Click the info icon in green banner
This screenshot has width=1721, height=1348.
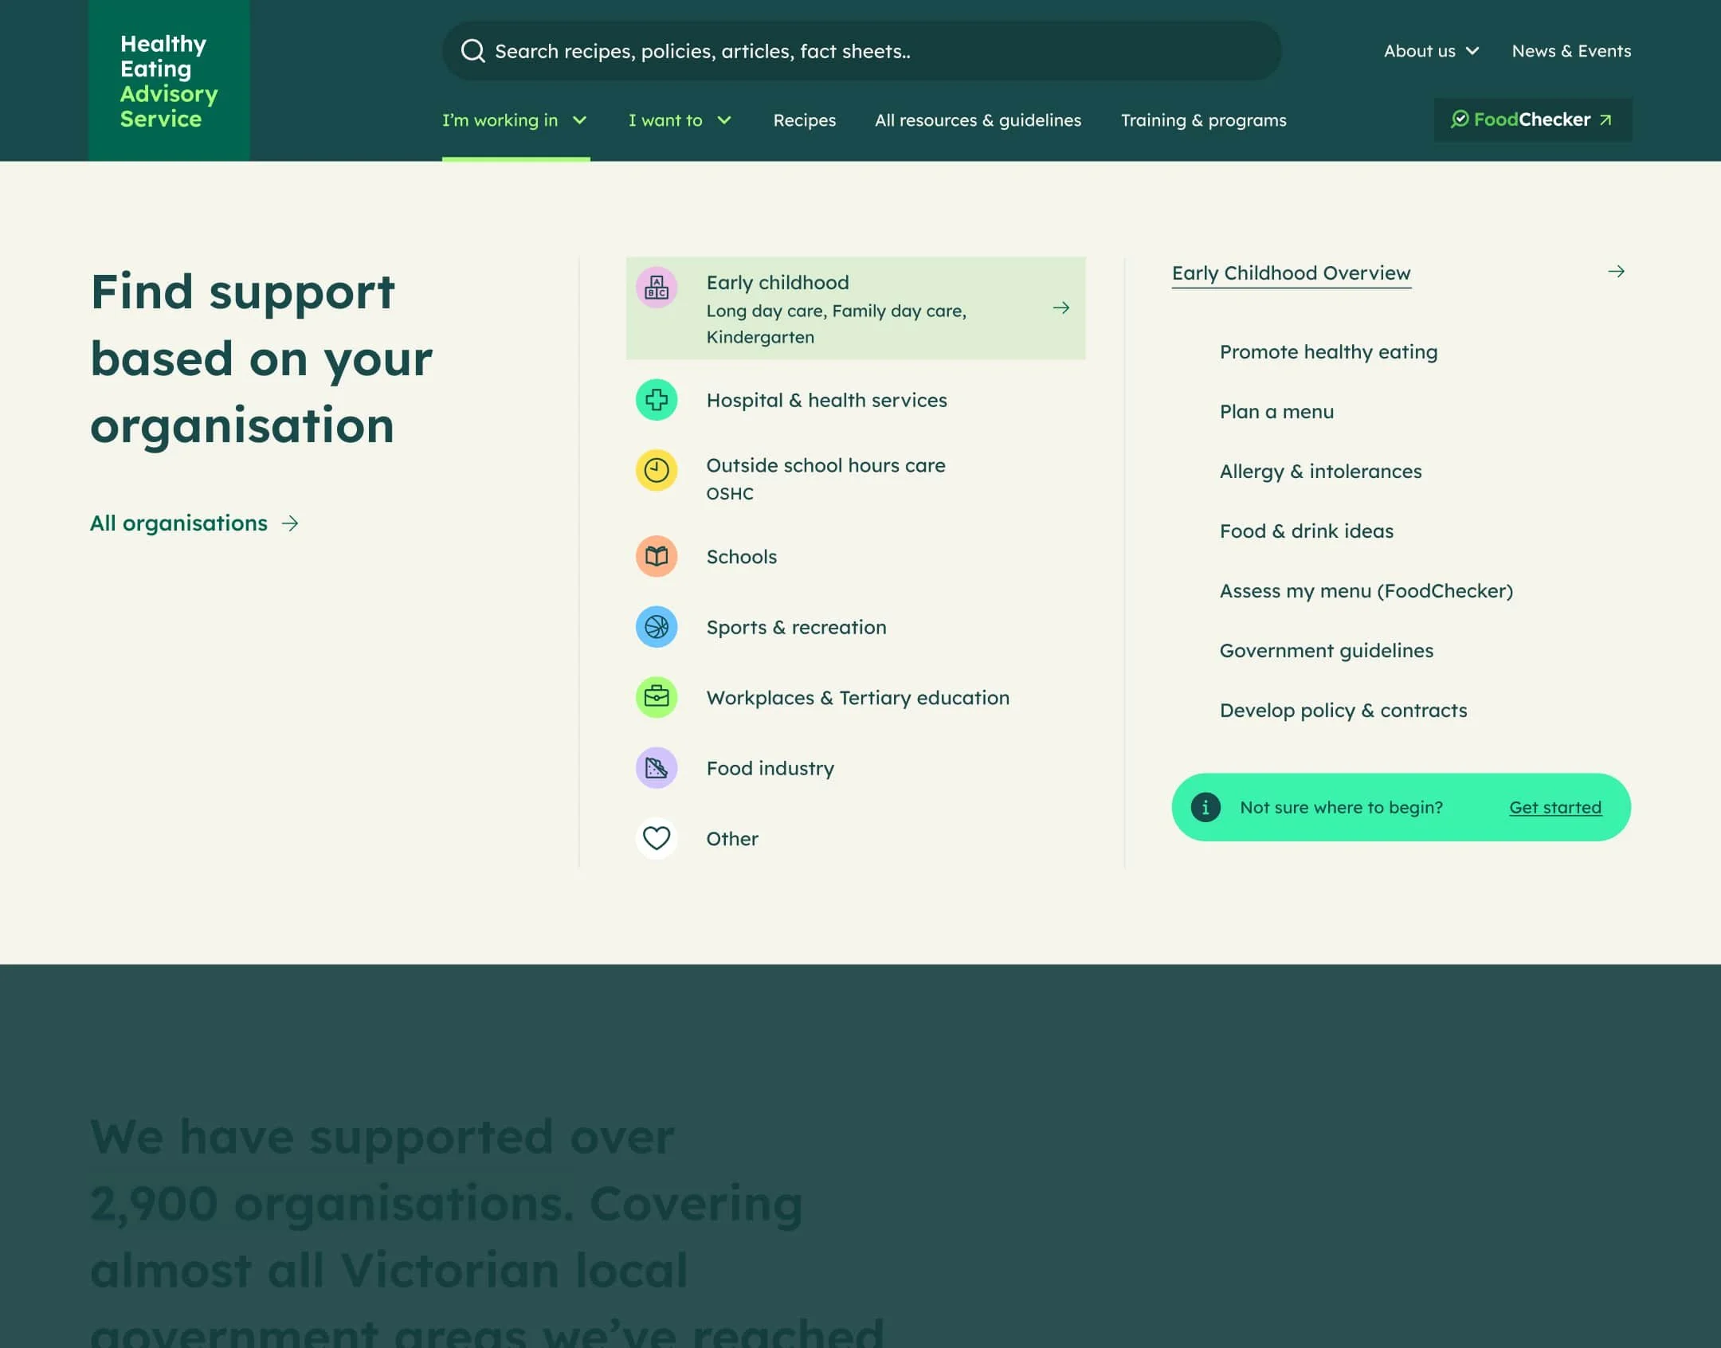pyautogui.click(x=1205, y=807)
